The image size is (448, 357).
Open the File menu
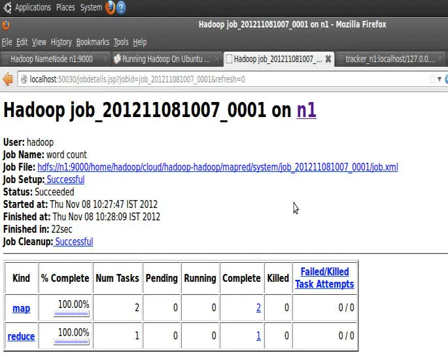tap(7, 42)
